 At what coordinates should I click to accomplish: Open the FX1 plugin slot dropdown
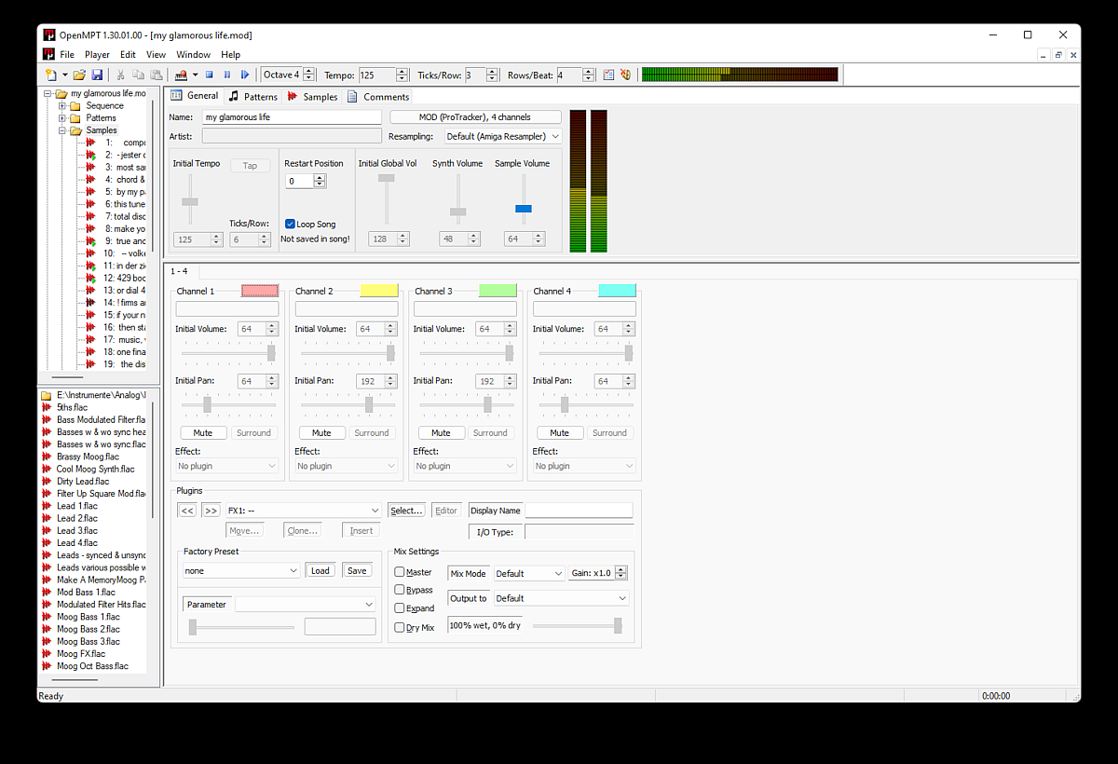(x=304, y=511)
